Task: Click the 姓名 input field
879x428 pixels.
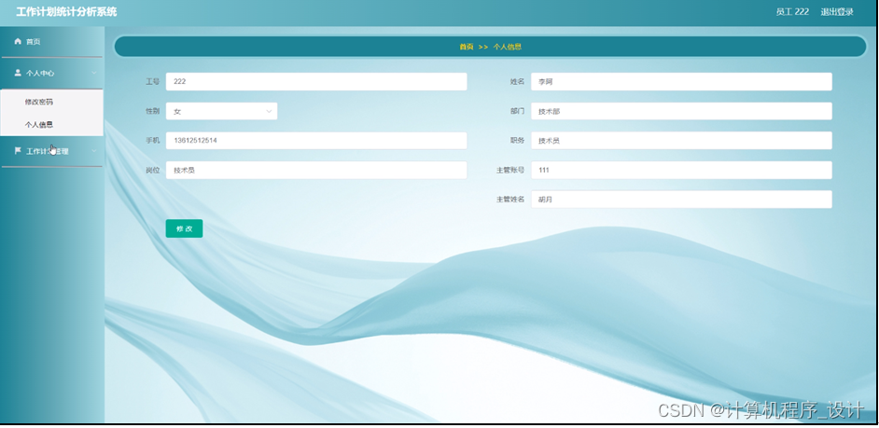Action: tap(681, 81)
